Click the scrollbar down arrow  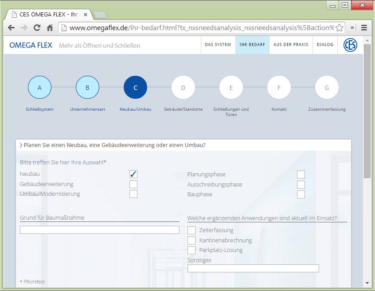367,283
